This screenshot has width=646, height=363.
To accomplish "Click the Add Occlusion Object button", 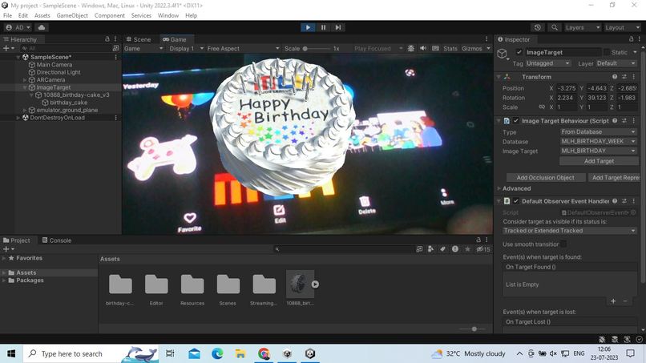I will click(x=546, y=178).
